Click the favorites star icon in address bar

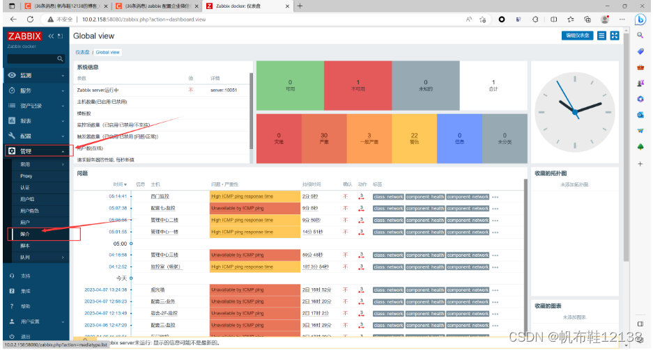pos(483,19)
